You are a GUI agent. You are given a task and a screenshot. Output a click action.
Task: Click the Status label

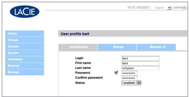80,83
